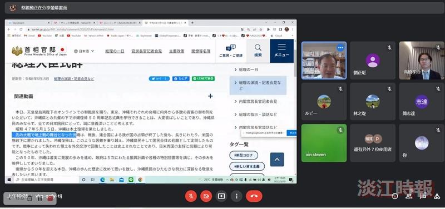Viewport: 445px width, 209px height.
Task: Click the LINEで送る button
Action: pos(203,79)
